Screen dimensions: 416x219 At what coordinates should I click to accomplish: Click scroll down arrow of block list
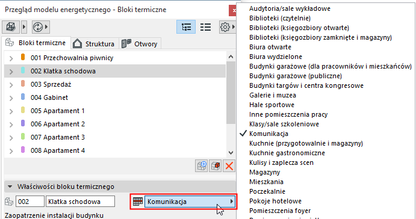coord(231,153)
